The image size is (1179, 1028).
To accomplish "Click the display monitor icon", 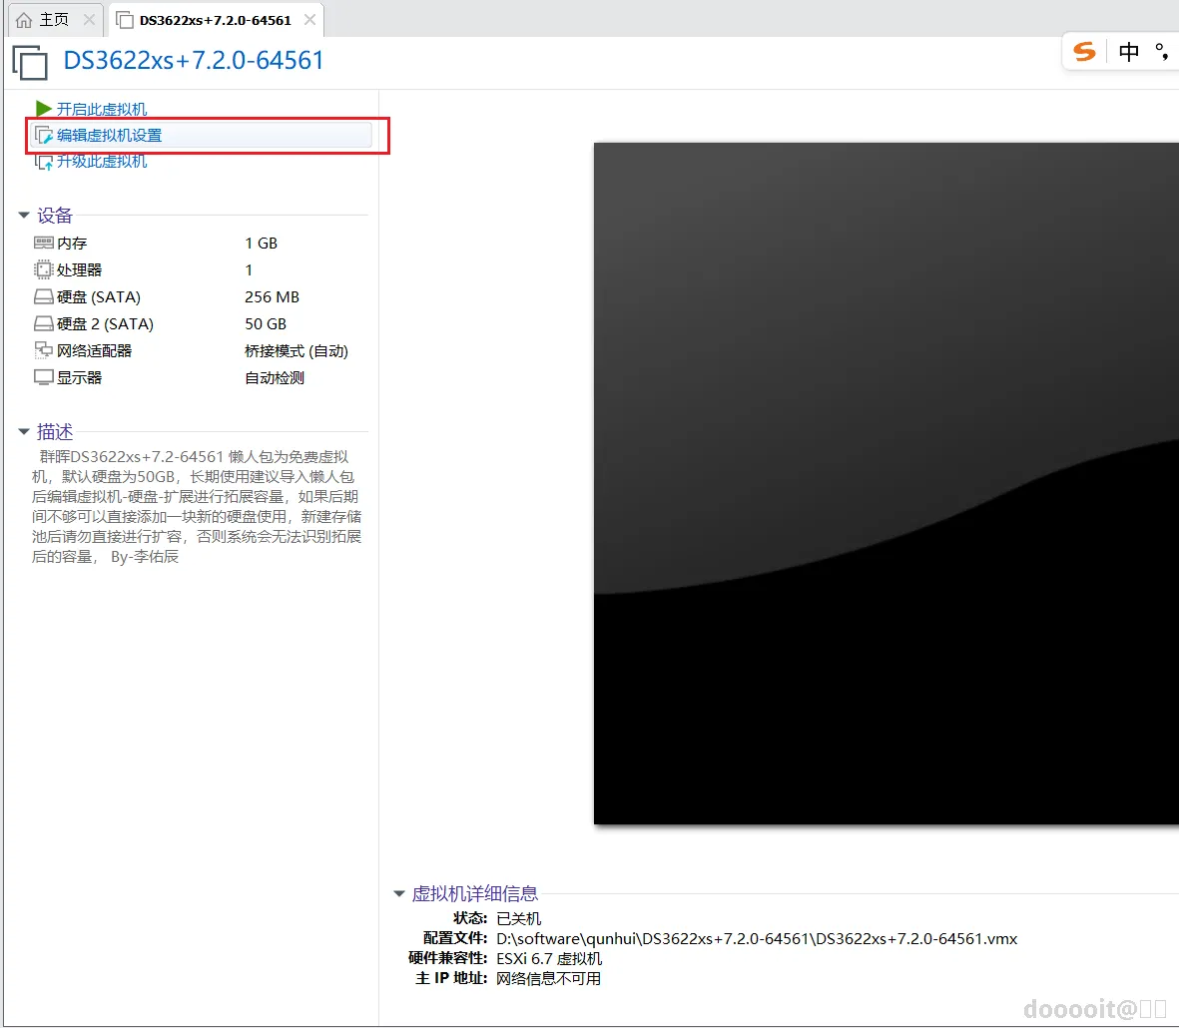I will (x=44, y=377).
